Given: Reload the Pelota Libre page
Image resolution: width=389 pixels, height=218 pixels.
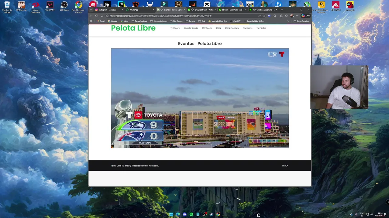Looking at the screenshot, I should [96, 16].
